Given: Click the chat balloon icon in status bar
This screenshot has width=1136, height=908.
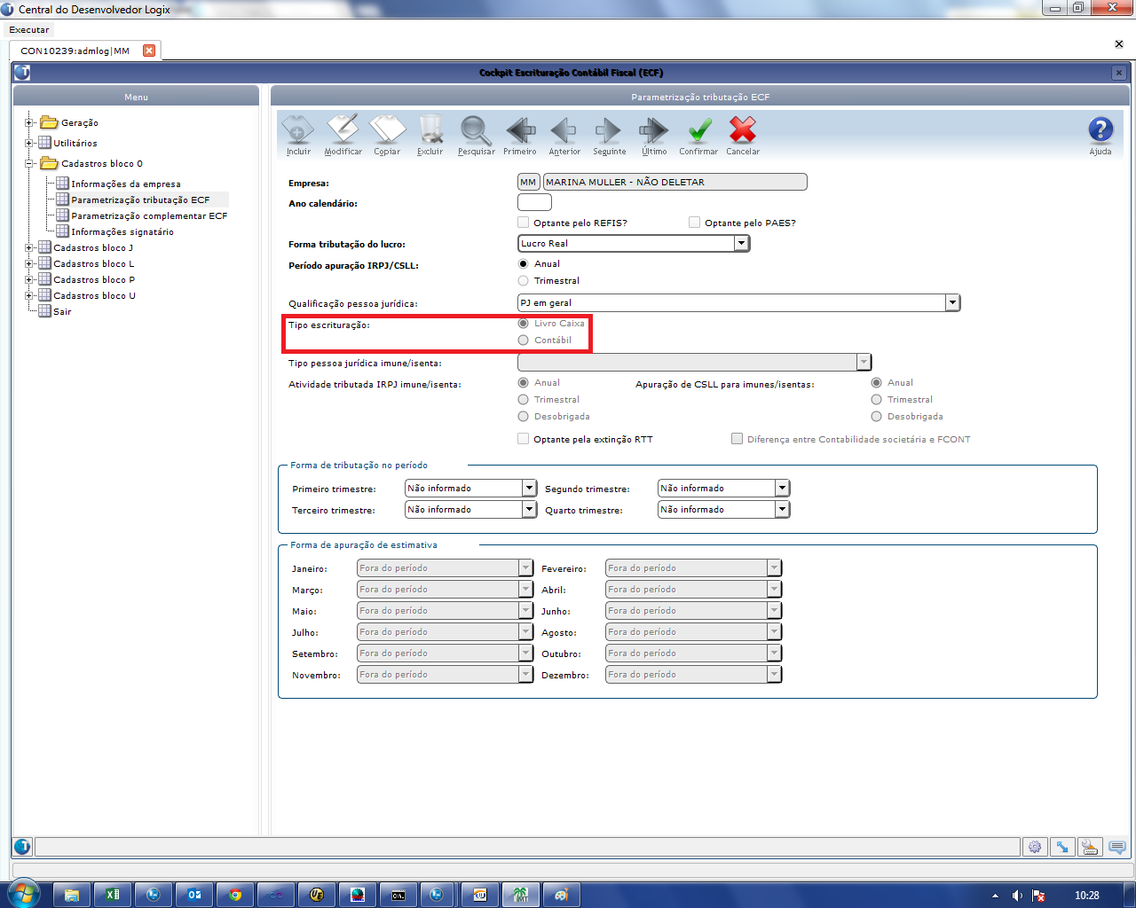Looking at the screenshot, I should point(1117,847).
